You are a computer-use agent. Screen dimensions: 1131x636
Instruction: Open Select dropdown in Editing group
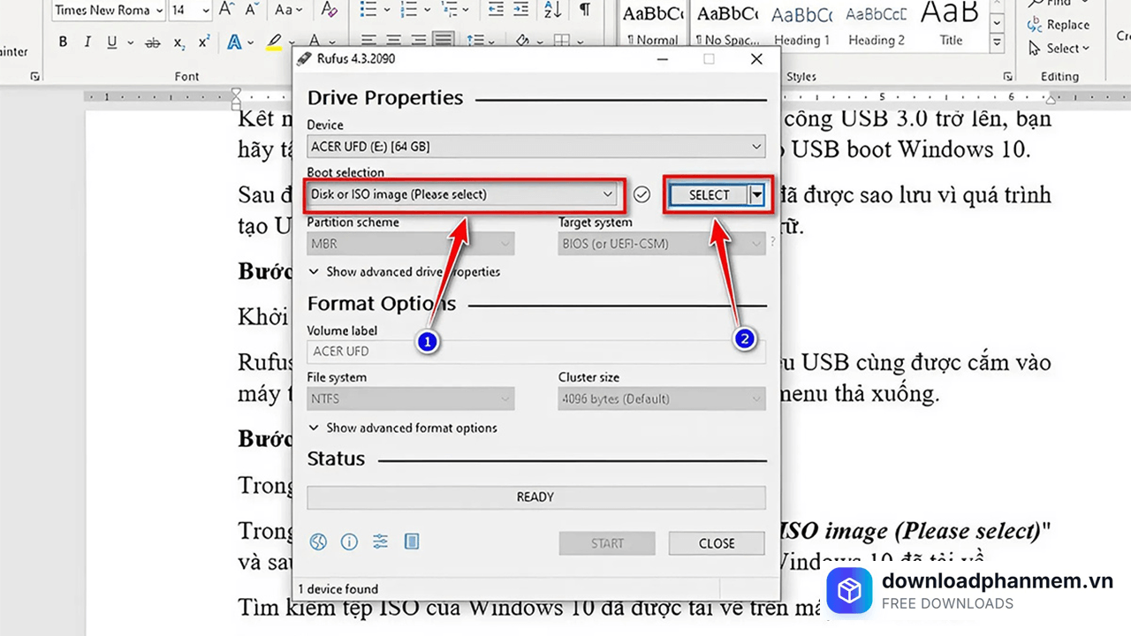(x=1059, y=48)
